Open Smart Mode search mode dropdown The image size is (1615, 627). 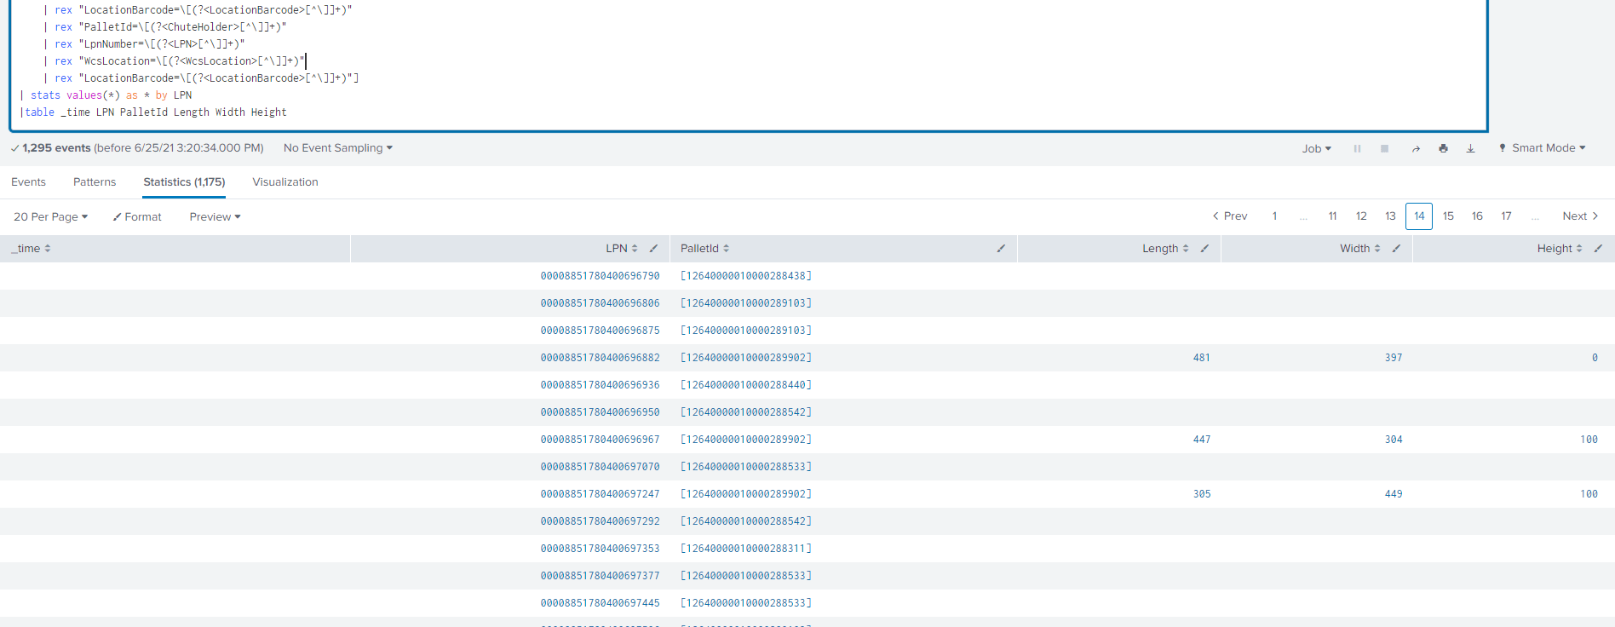pyautogui.click(x=1542, y=148)
